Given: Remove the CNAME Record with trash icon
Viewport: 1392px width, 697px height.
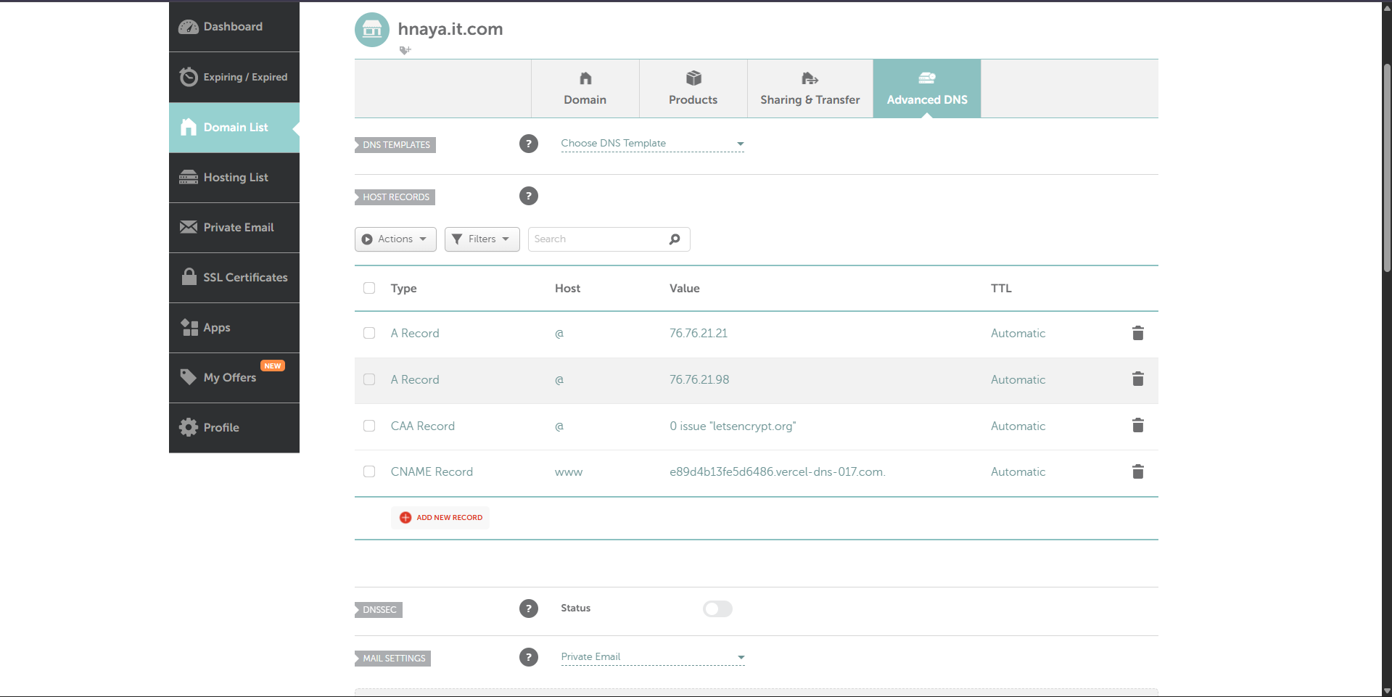Looking at the screenshot, I should 1137,472.
